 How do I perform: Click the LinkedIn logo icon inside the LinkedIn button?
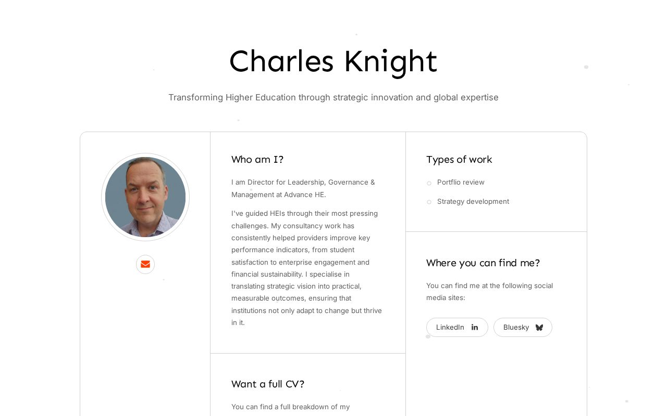475,327
